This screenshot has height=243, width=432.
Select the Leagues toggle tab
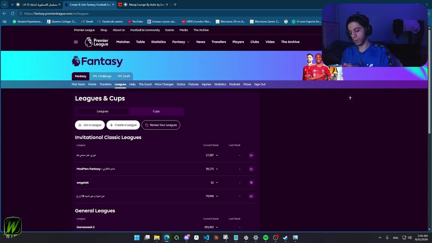coord(103,111)
